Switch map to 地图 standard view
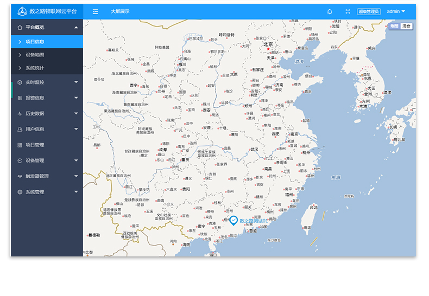Viewport: 429px width, 296px height. pyautogui.click(x=394, y=26)
